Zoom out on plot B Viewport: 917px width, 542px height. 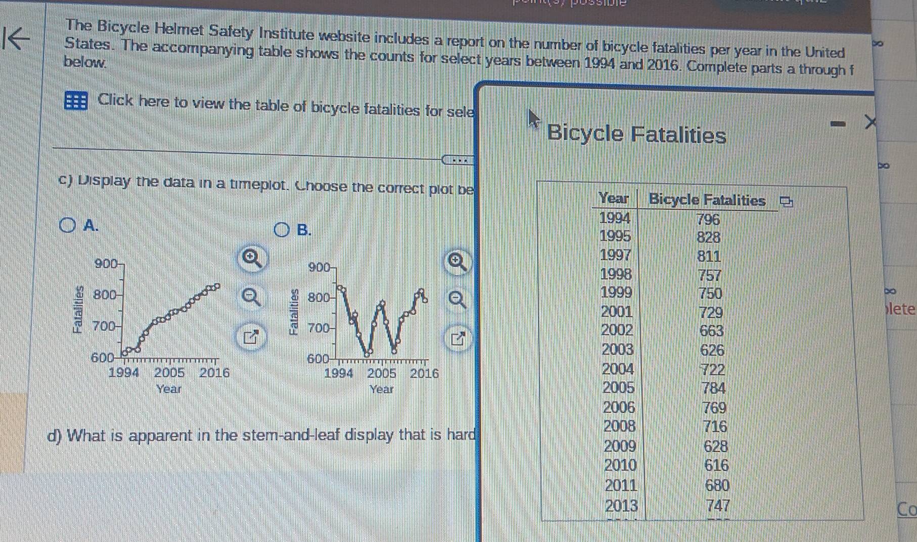[457, 300]
